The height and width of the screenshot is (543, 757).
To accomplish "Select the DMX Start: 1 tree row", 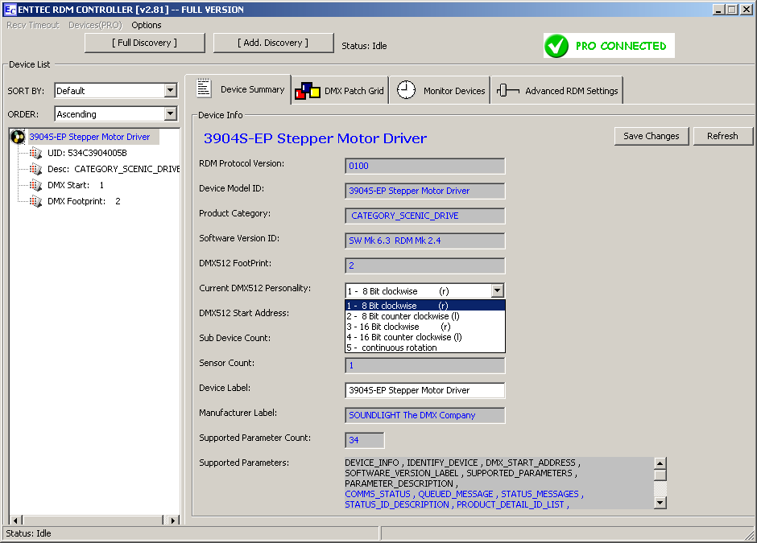I will tap(76, 185).
